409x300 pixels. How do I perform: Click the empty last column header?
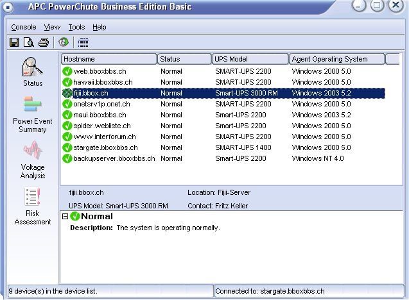coord(392,59)
